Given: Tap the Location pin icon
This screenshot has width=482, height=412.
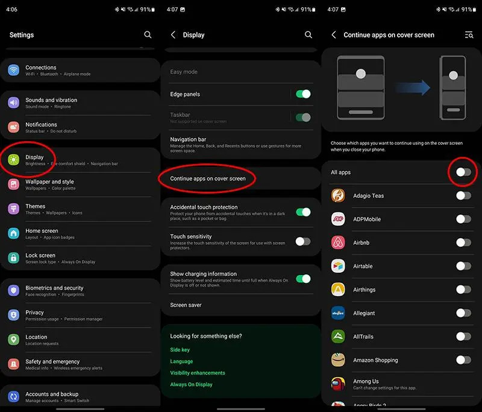Looking at the screenshot, I should point(13,340).
